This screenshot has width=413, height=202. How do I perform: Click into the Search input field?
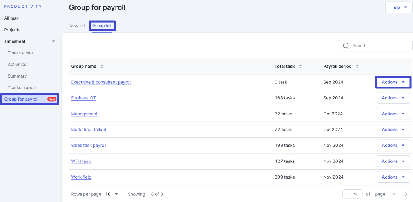tap(376, 45)
